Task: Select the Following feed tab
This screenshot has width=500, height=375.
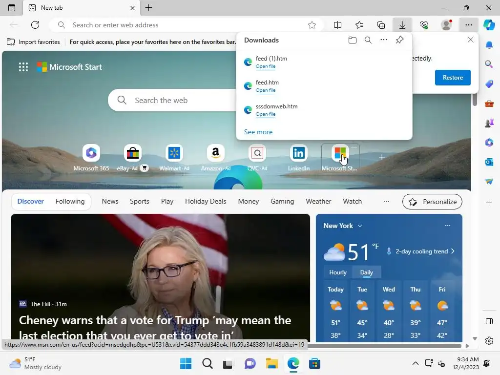Action: click(x=70, y=201)
